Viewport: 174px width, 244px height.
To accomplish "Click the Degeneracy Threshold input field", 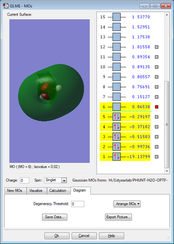I will (x=78, y=204).
